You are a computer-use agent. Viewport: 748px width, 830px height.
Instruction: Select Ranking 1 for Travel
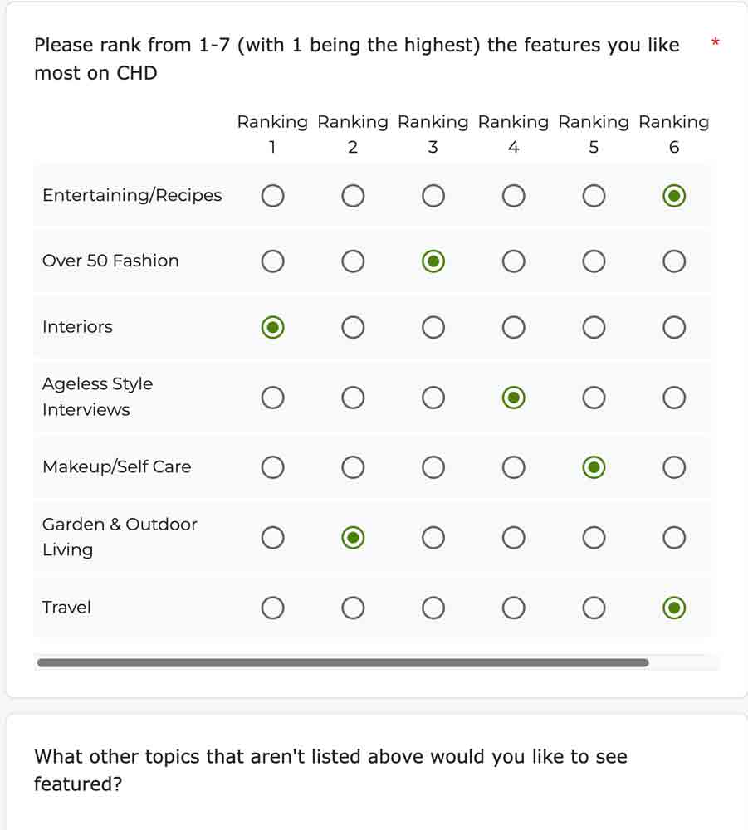pyautogui.click(x=272, y=608)
